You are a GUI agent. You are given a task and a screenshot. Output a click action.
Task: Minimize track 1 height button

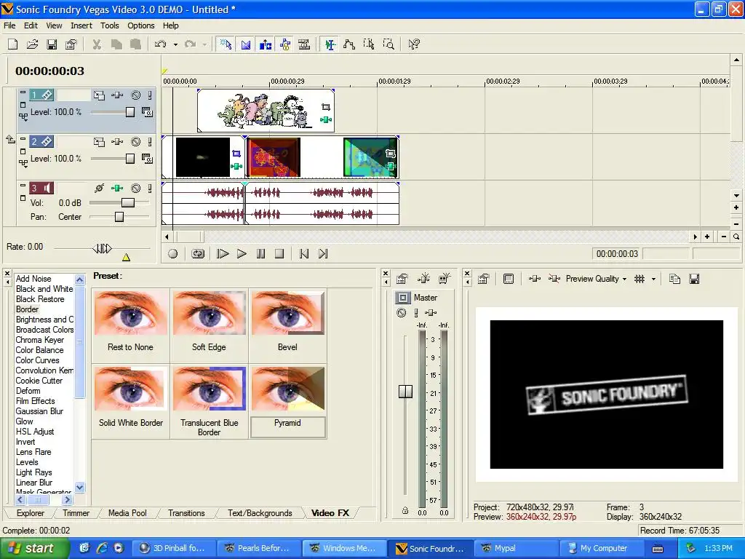point(23,92)
